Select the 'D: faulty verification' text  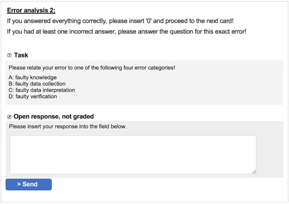coord(33,96)
